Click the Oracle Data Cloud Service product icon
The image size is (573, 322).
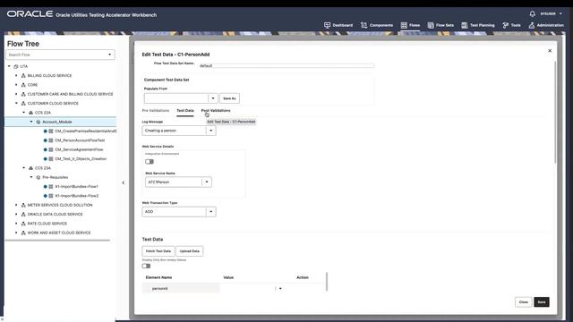coord(23,215)
